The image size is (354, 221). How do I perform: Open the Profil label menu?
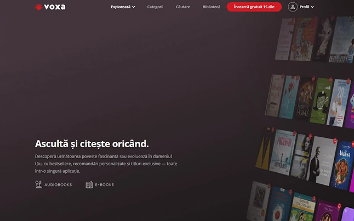click(304, 7)
